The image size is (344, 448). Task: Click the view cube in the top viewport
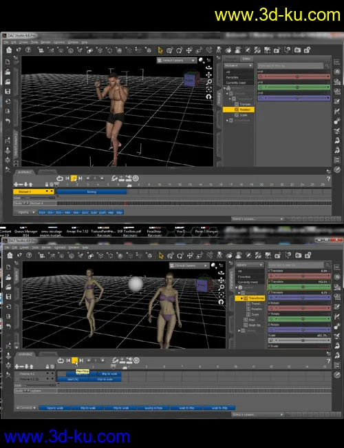tap(192, 78)
